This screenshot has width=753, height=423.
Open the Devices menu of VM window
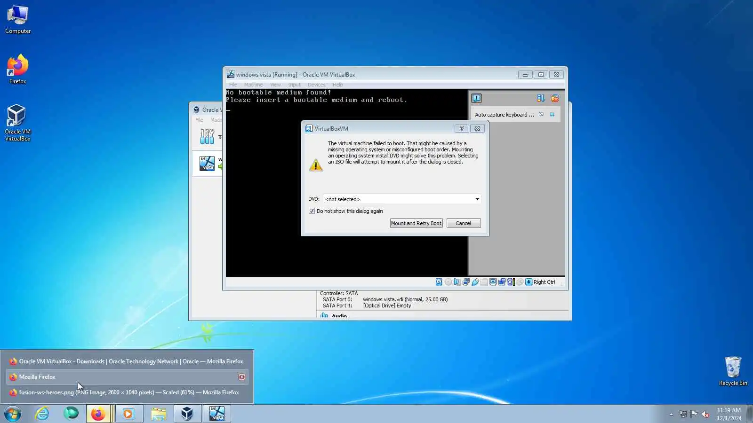coord(316,85)
